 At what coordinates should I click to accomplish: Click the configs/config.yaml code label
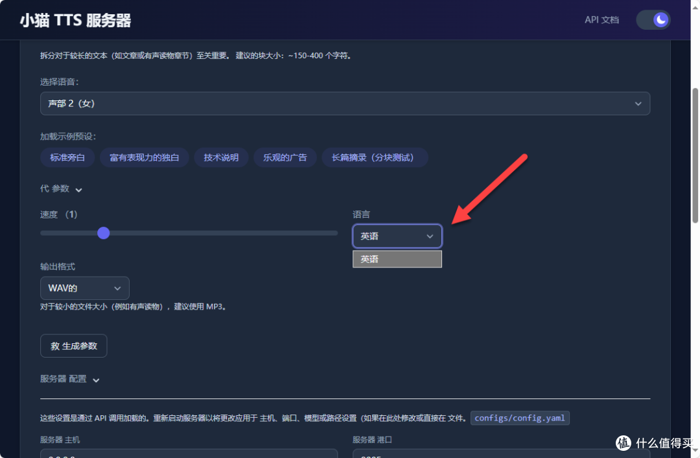[520, 418]
